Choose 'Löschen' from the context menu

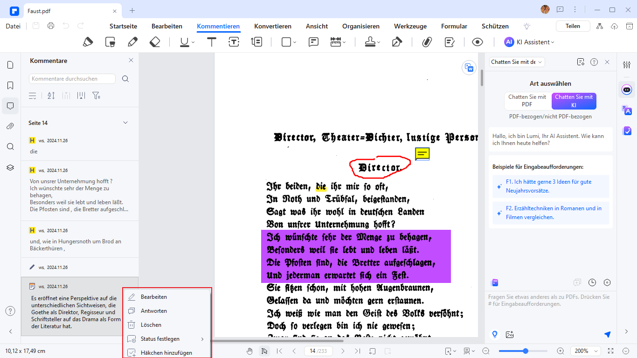(x=166, y=325)
